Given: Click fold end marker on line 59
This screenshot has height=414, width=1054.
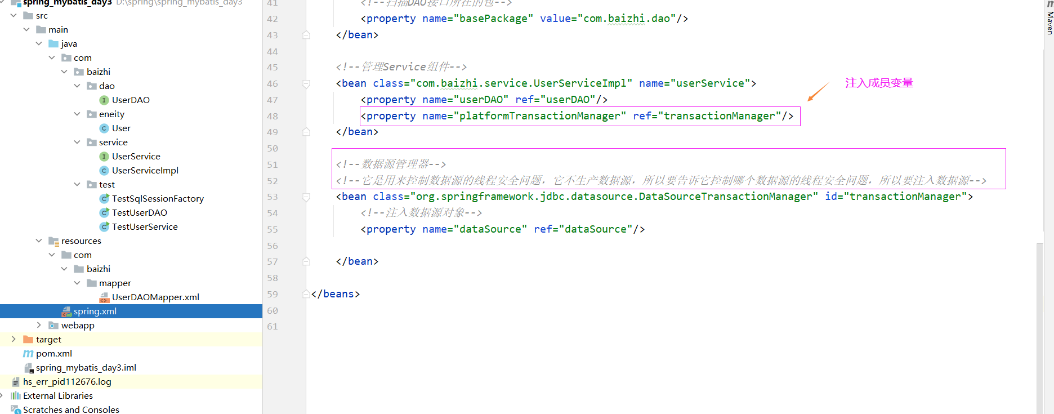Looking at the screenshot, I should pyautogui.click(x=306, y=294).
